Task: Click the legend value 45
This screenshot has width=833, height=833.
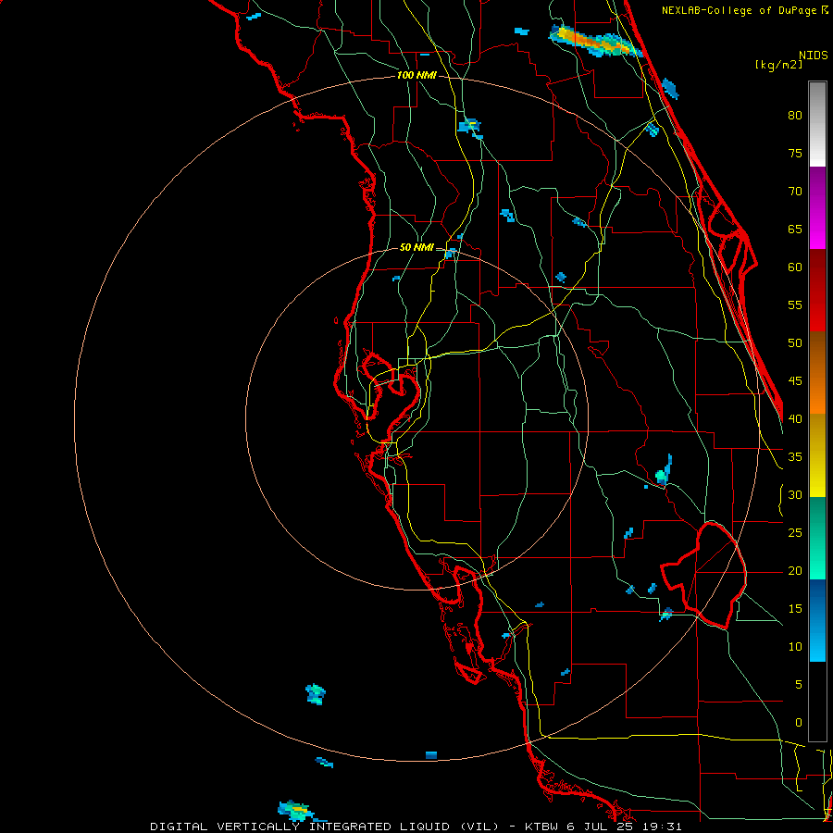Action: [x=795, y=381]
